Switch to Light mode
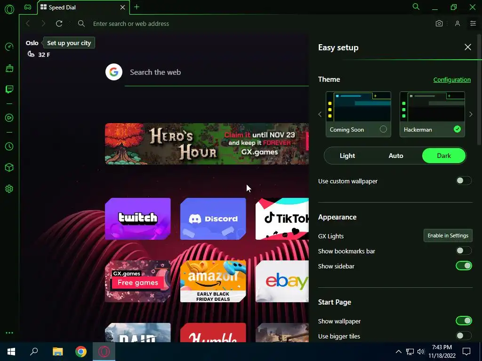This screenshot has height=361, width=482. (347, 156)
